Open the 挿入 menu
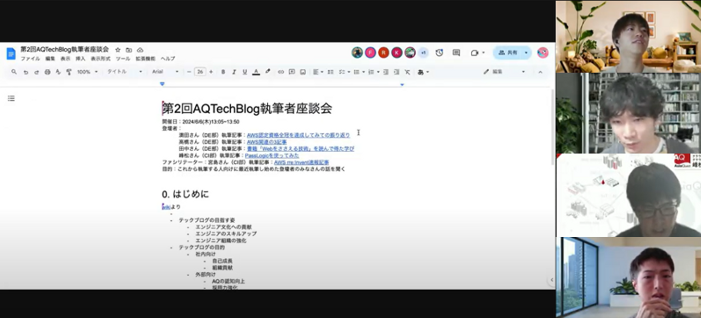The height and width of the screenshot is (318, 701). click(80, 58)
